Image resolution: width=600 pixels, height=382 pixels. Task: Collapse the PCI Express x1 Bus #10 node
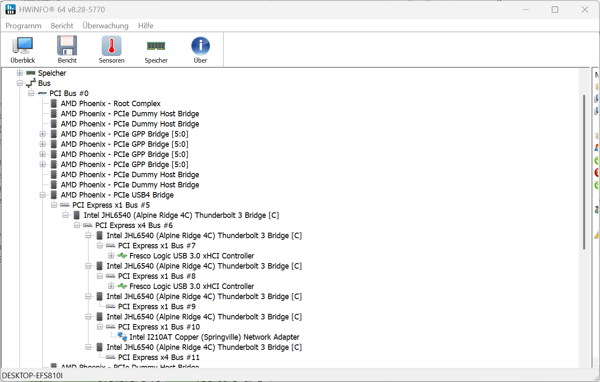[100, 327]
